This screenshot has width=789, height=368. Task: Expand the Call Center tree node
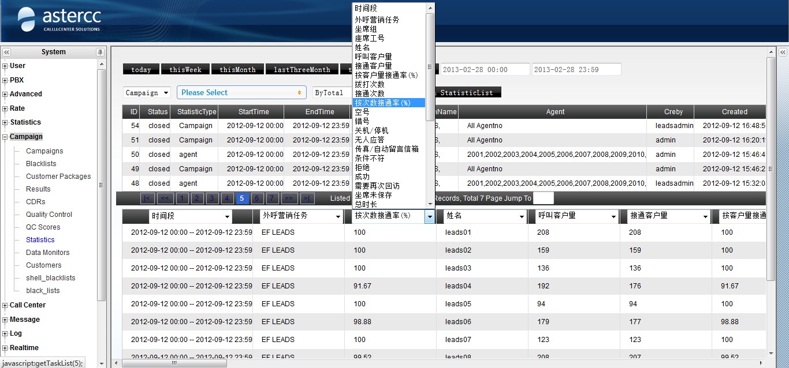pyautogui.click(x=5, y=306)
